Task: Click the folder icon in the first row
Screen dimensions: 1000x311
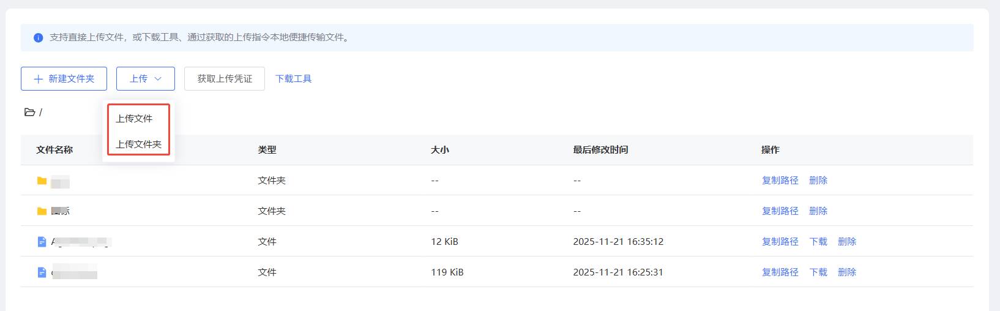Action: 42,181
